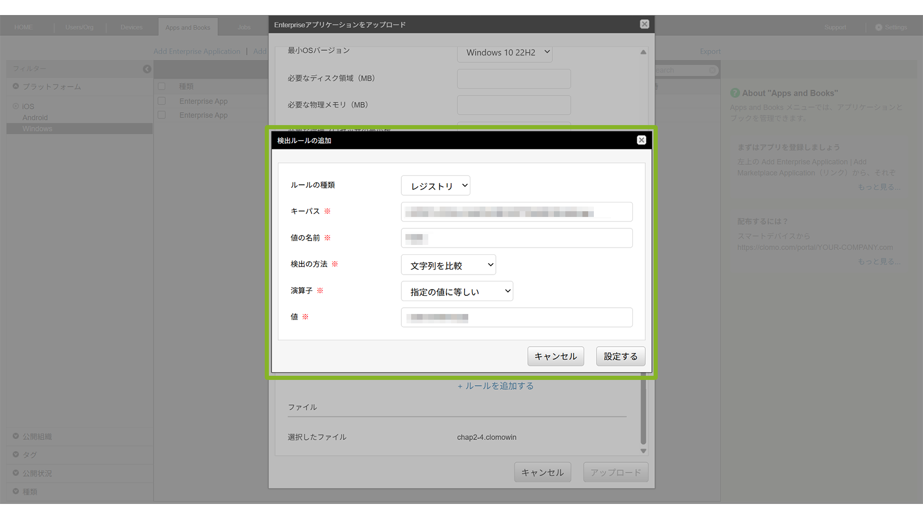Check the second Enterprise App row checkbox
923x519 pixels.
(x=161, y=115)
